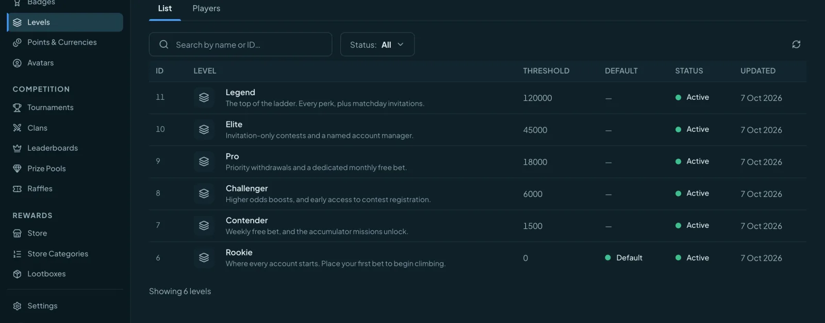Image resolution: width=825 pixels, height=323 pixels.
Task: Click the Rookie level layers icon
Action: 204,258
